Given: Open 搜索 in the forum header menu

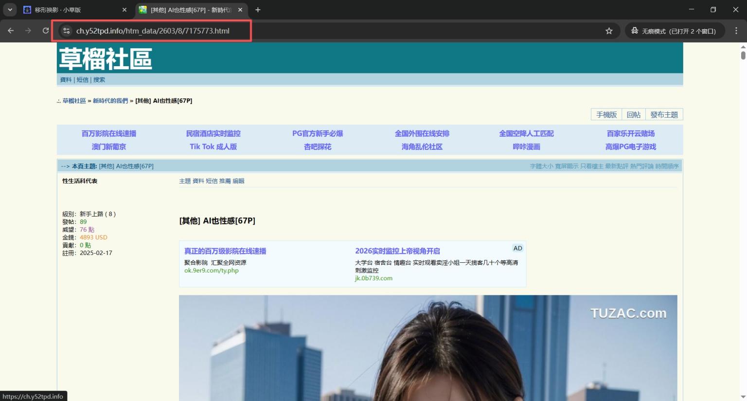Looking at the screenshot, I should point(99,80).
